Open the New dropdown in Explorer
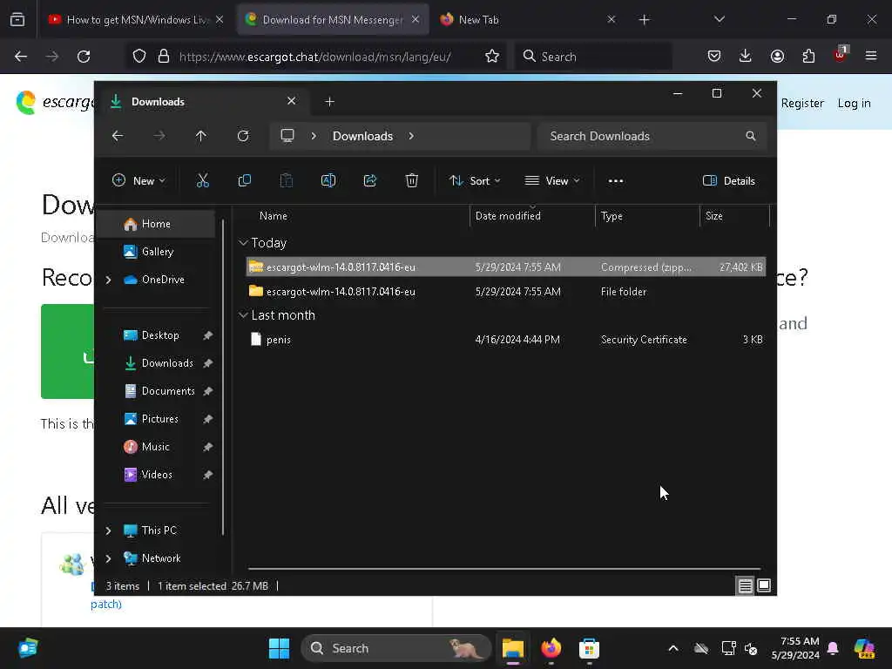Viewport: 892px width, 669px height. pyautogui.click(x=139, y=181)
